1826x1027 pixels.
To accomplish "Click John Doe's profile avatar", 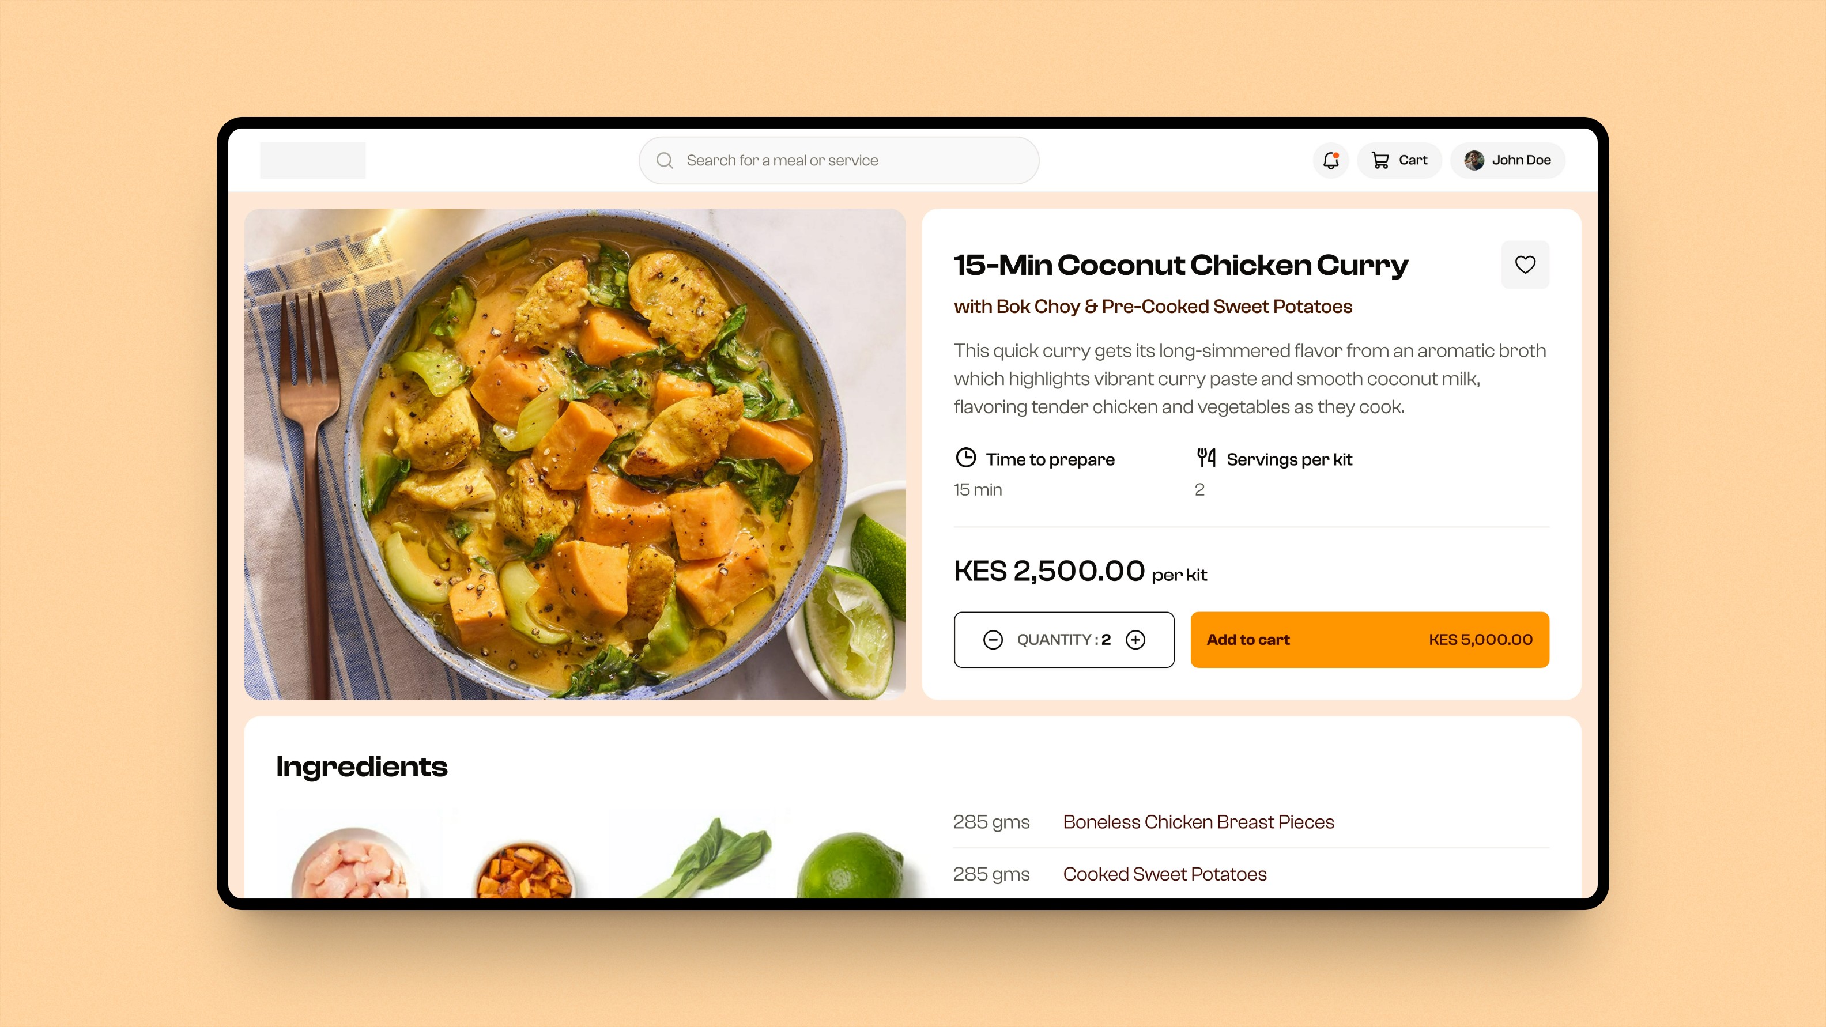I will pyautogui.click(x=1474, y=160).
